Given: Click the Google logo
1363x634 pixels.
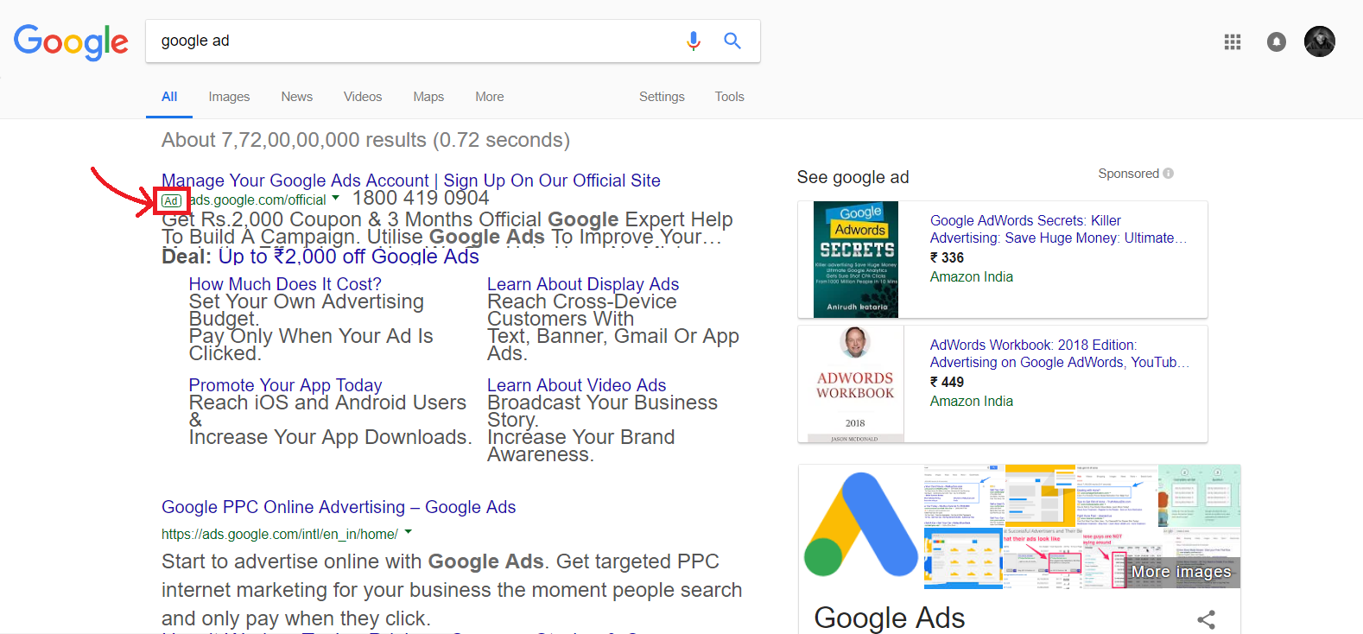Looking at the screenshot, I should point(71,42).
